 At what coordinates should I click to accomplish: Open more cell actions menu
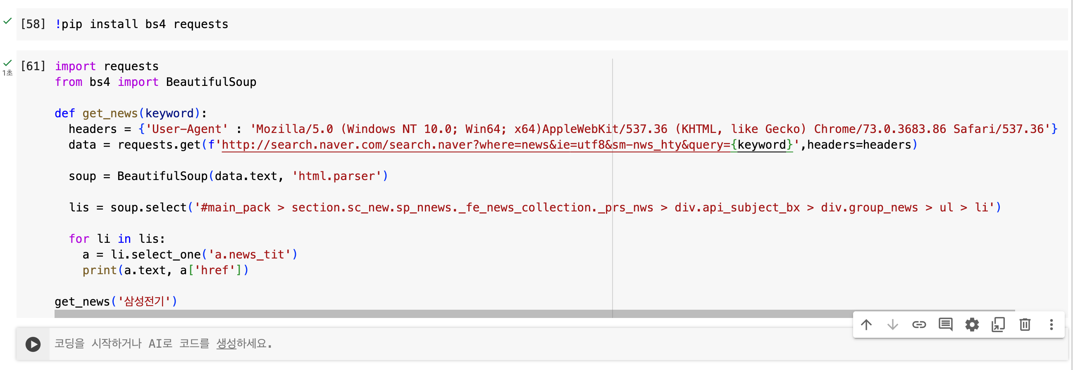(x=1051, y=325)
